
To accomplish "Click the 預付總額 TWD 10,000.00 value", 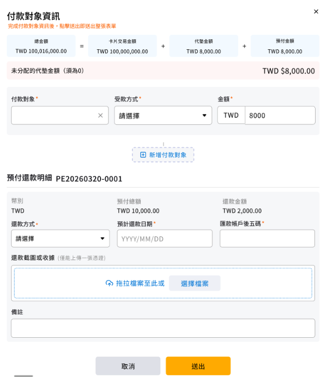I will (138, 211).
